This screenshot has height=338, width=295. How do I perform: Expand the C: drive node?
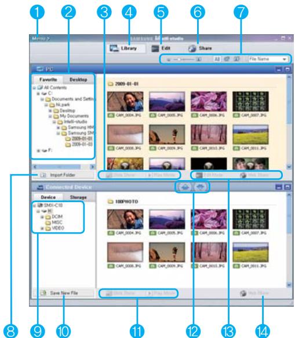tap(38, 94)
